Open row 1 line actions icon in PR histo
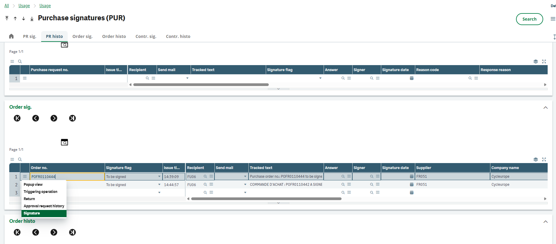This screenshot has height=244, width=556. (25, 78)
